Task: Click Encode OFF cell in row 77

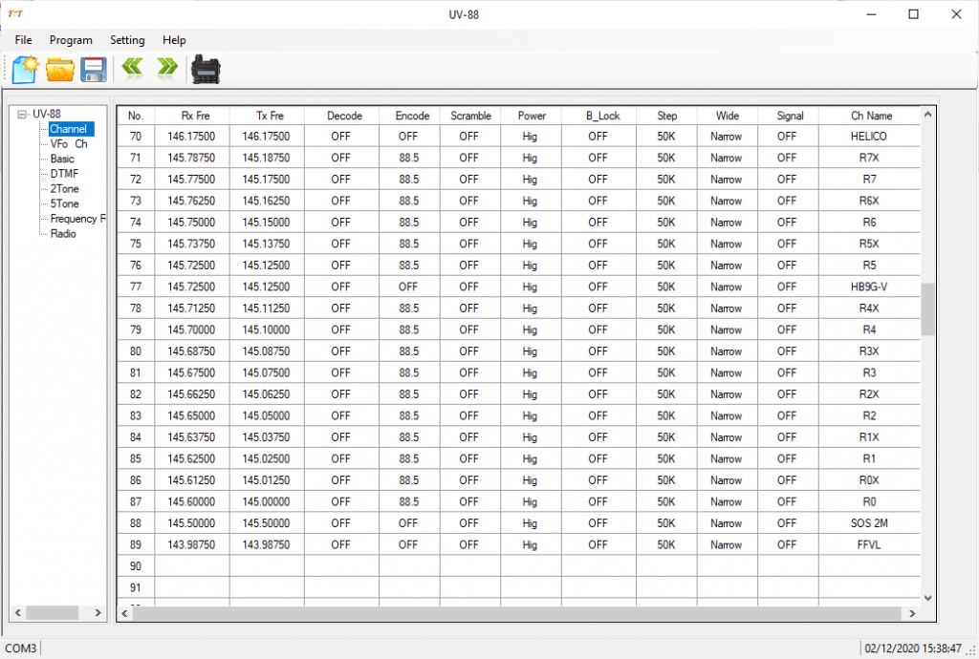Action: coord(409,287)
